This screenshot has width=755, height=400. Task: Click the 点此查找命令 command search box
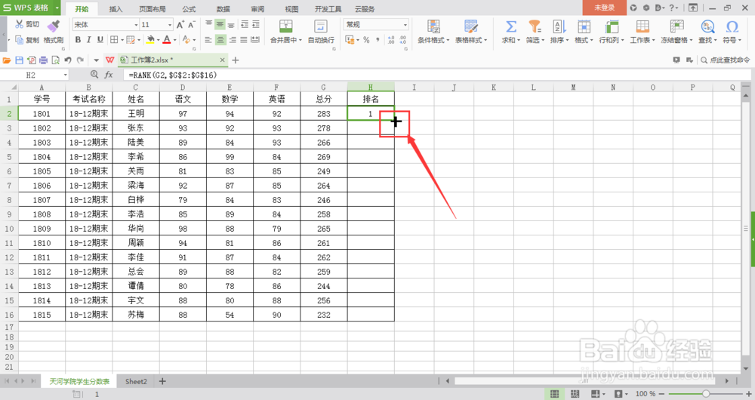coord(726,60)
